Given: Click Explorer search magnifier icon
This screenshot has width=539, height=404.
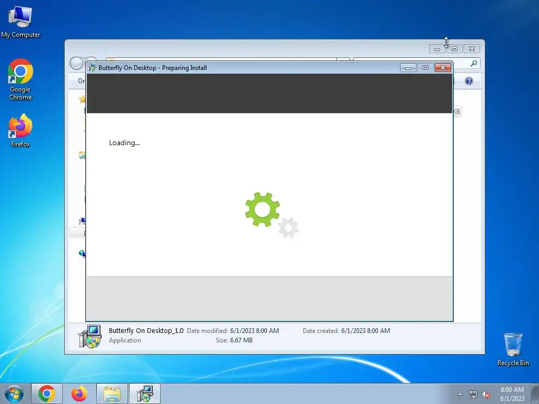Looking at the screenshot, I should (x=474, y=63).
